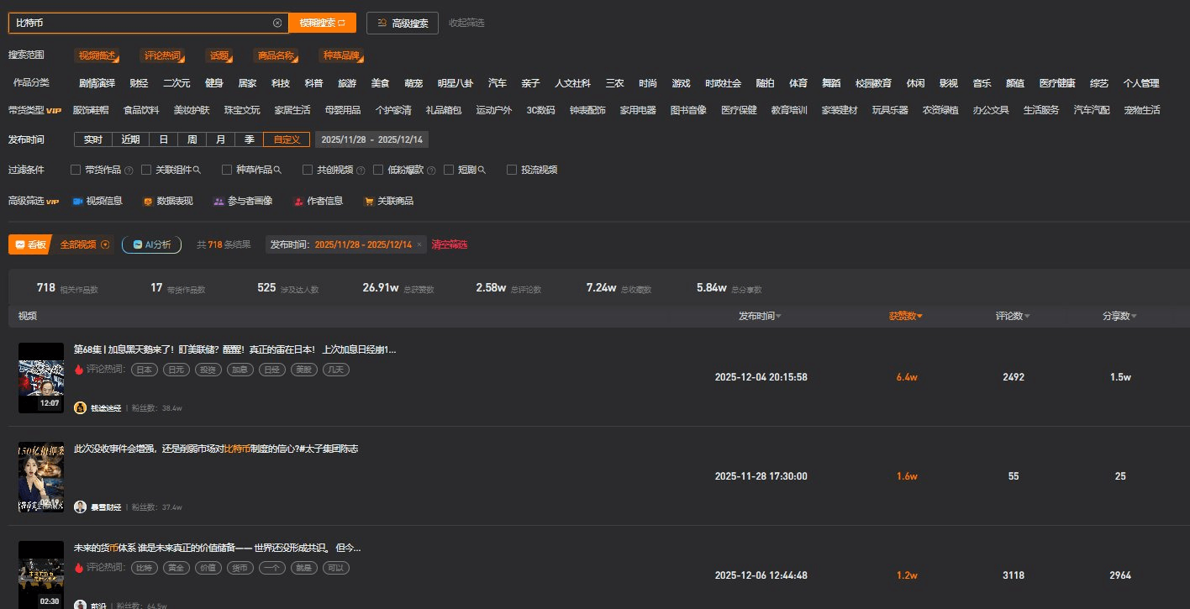Click the 参与者画像 people icon
Image resolution: width=1190 pixels, height=609 pixels.
tap(219, 202)
